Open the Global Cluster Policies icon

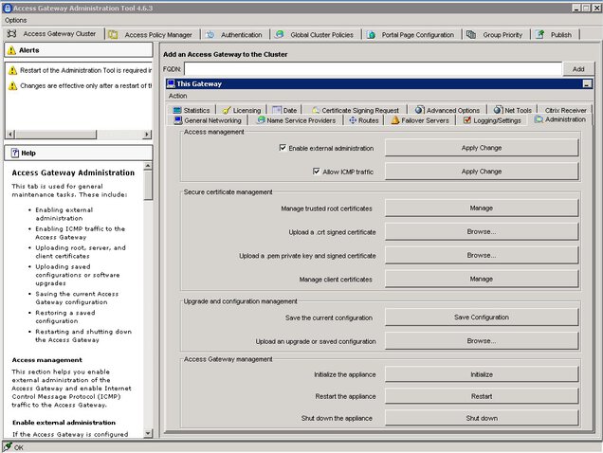[x=280, y=35]
